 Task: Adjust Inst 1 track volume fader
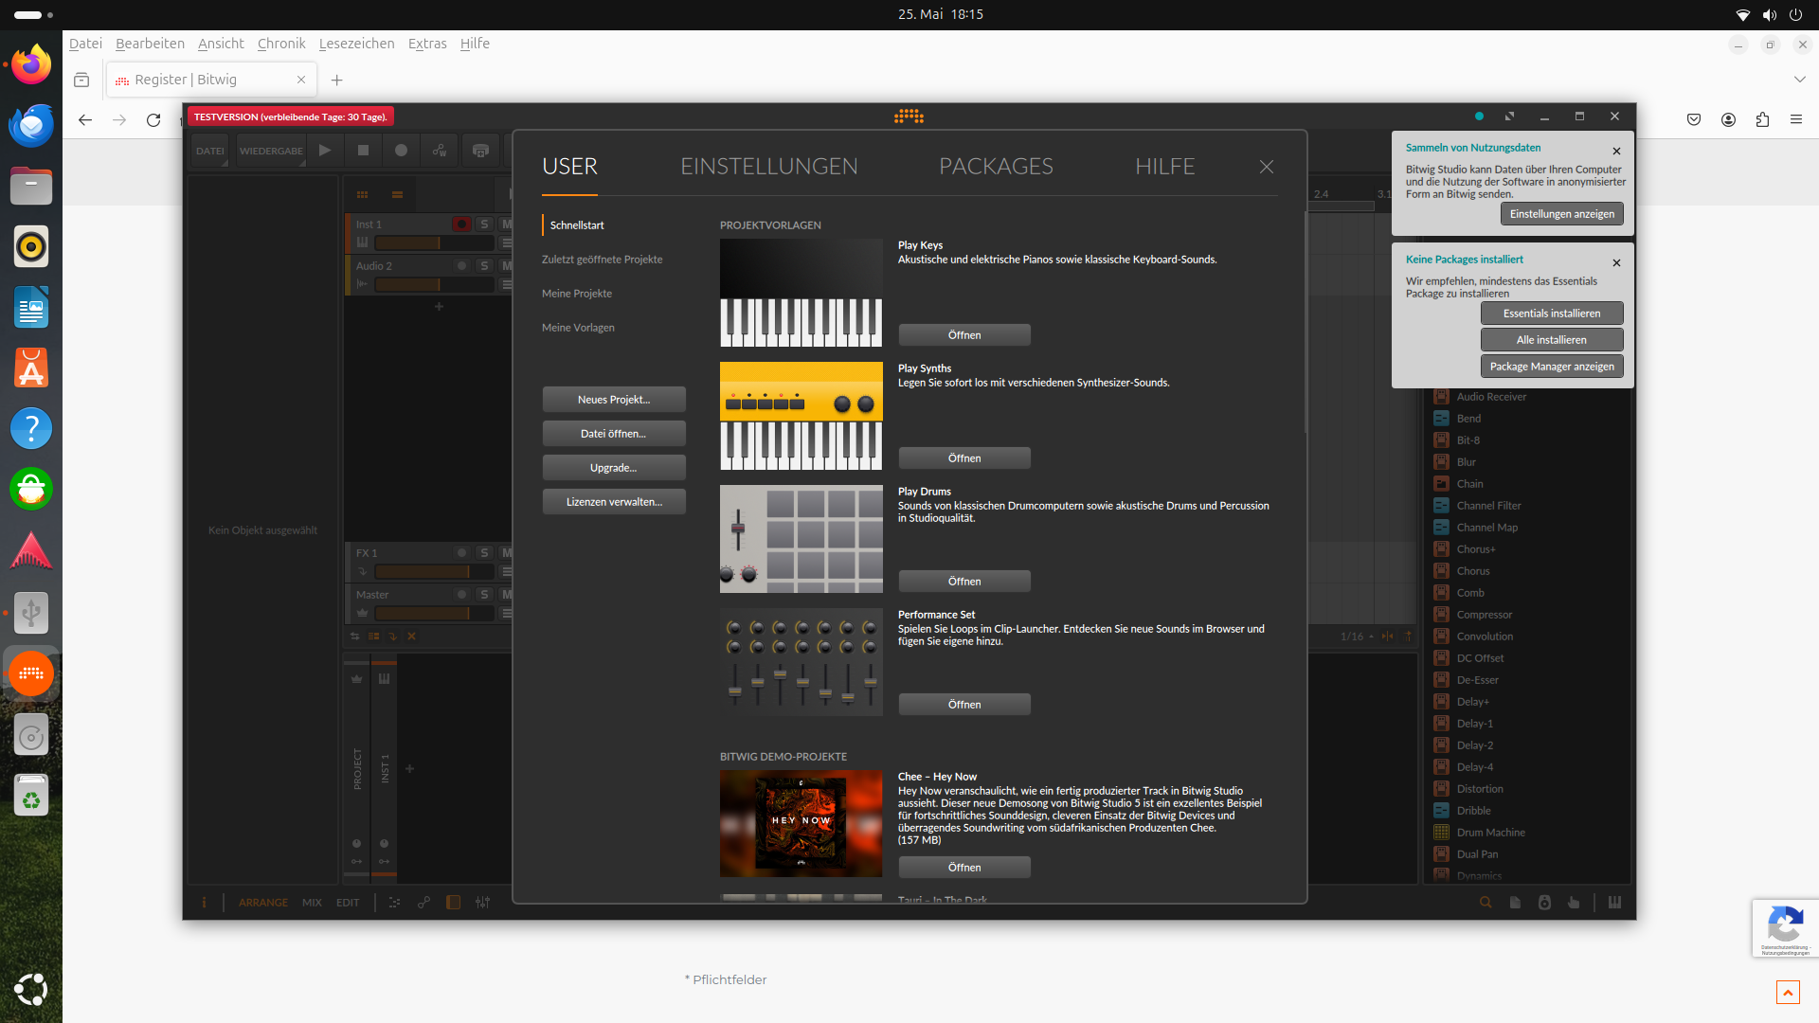tap(435, 243)
